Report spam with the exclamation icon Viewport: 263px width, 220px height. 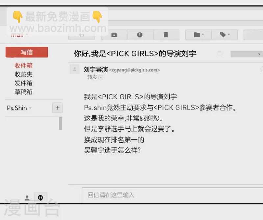coord(140,35)
